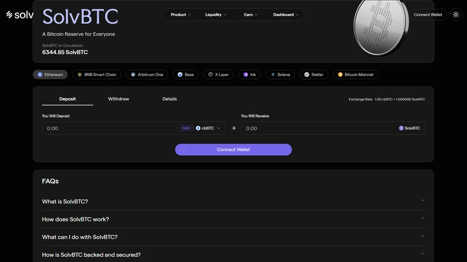Open the Liquidity dropdown menu
467x262 pixels.
(x=215, y=15)
